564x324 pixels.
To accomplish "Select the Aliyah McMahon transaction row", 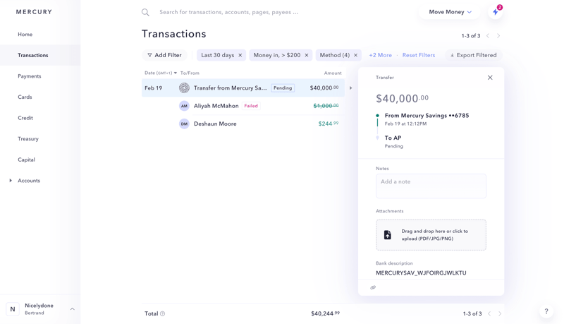I will click(x=243, y=106).
